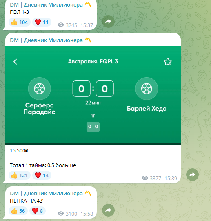Toggle thumbs-up reaction showing 121

tap(20, 175)
